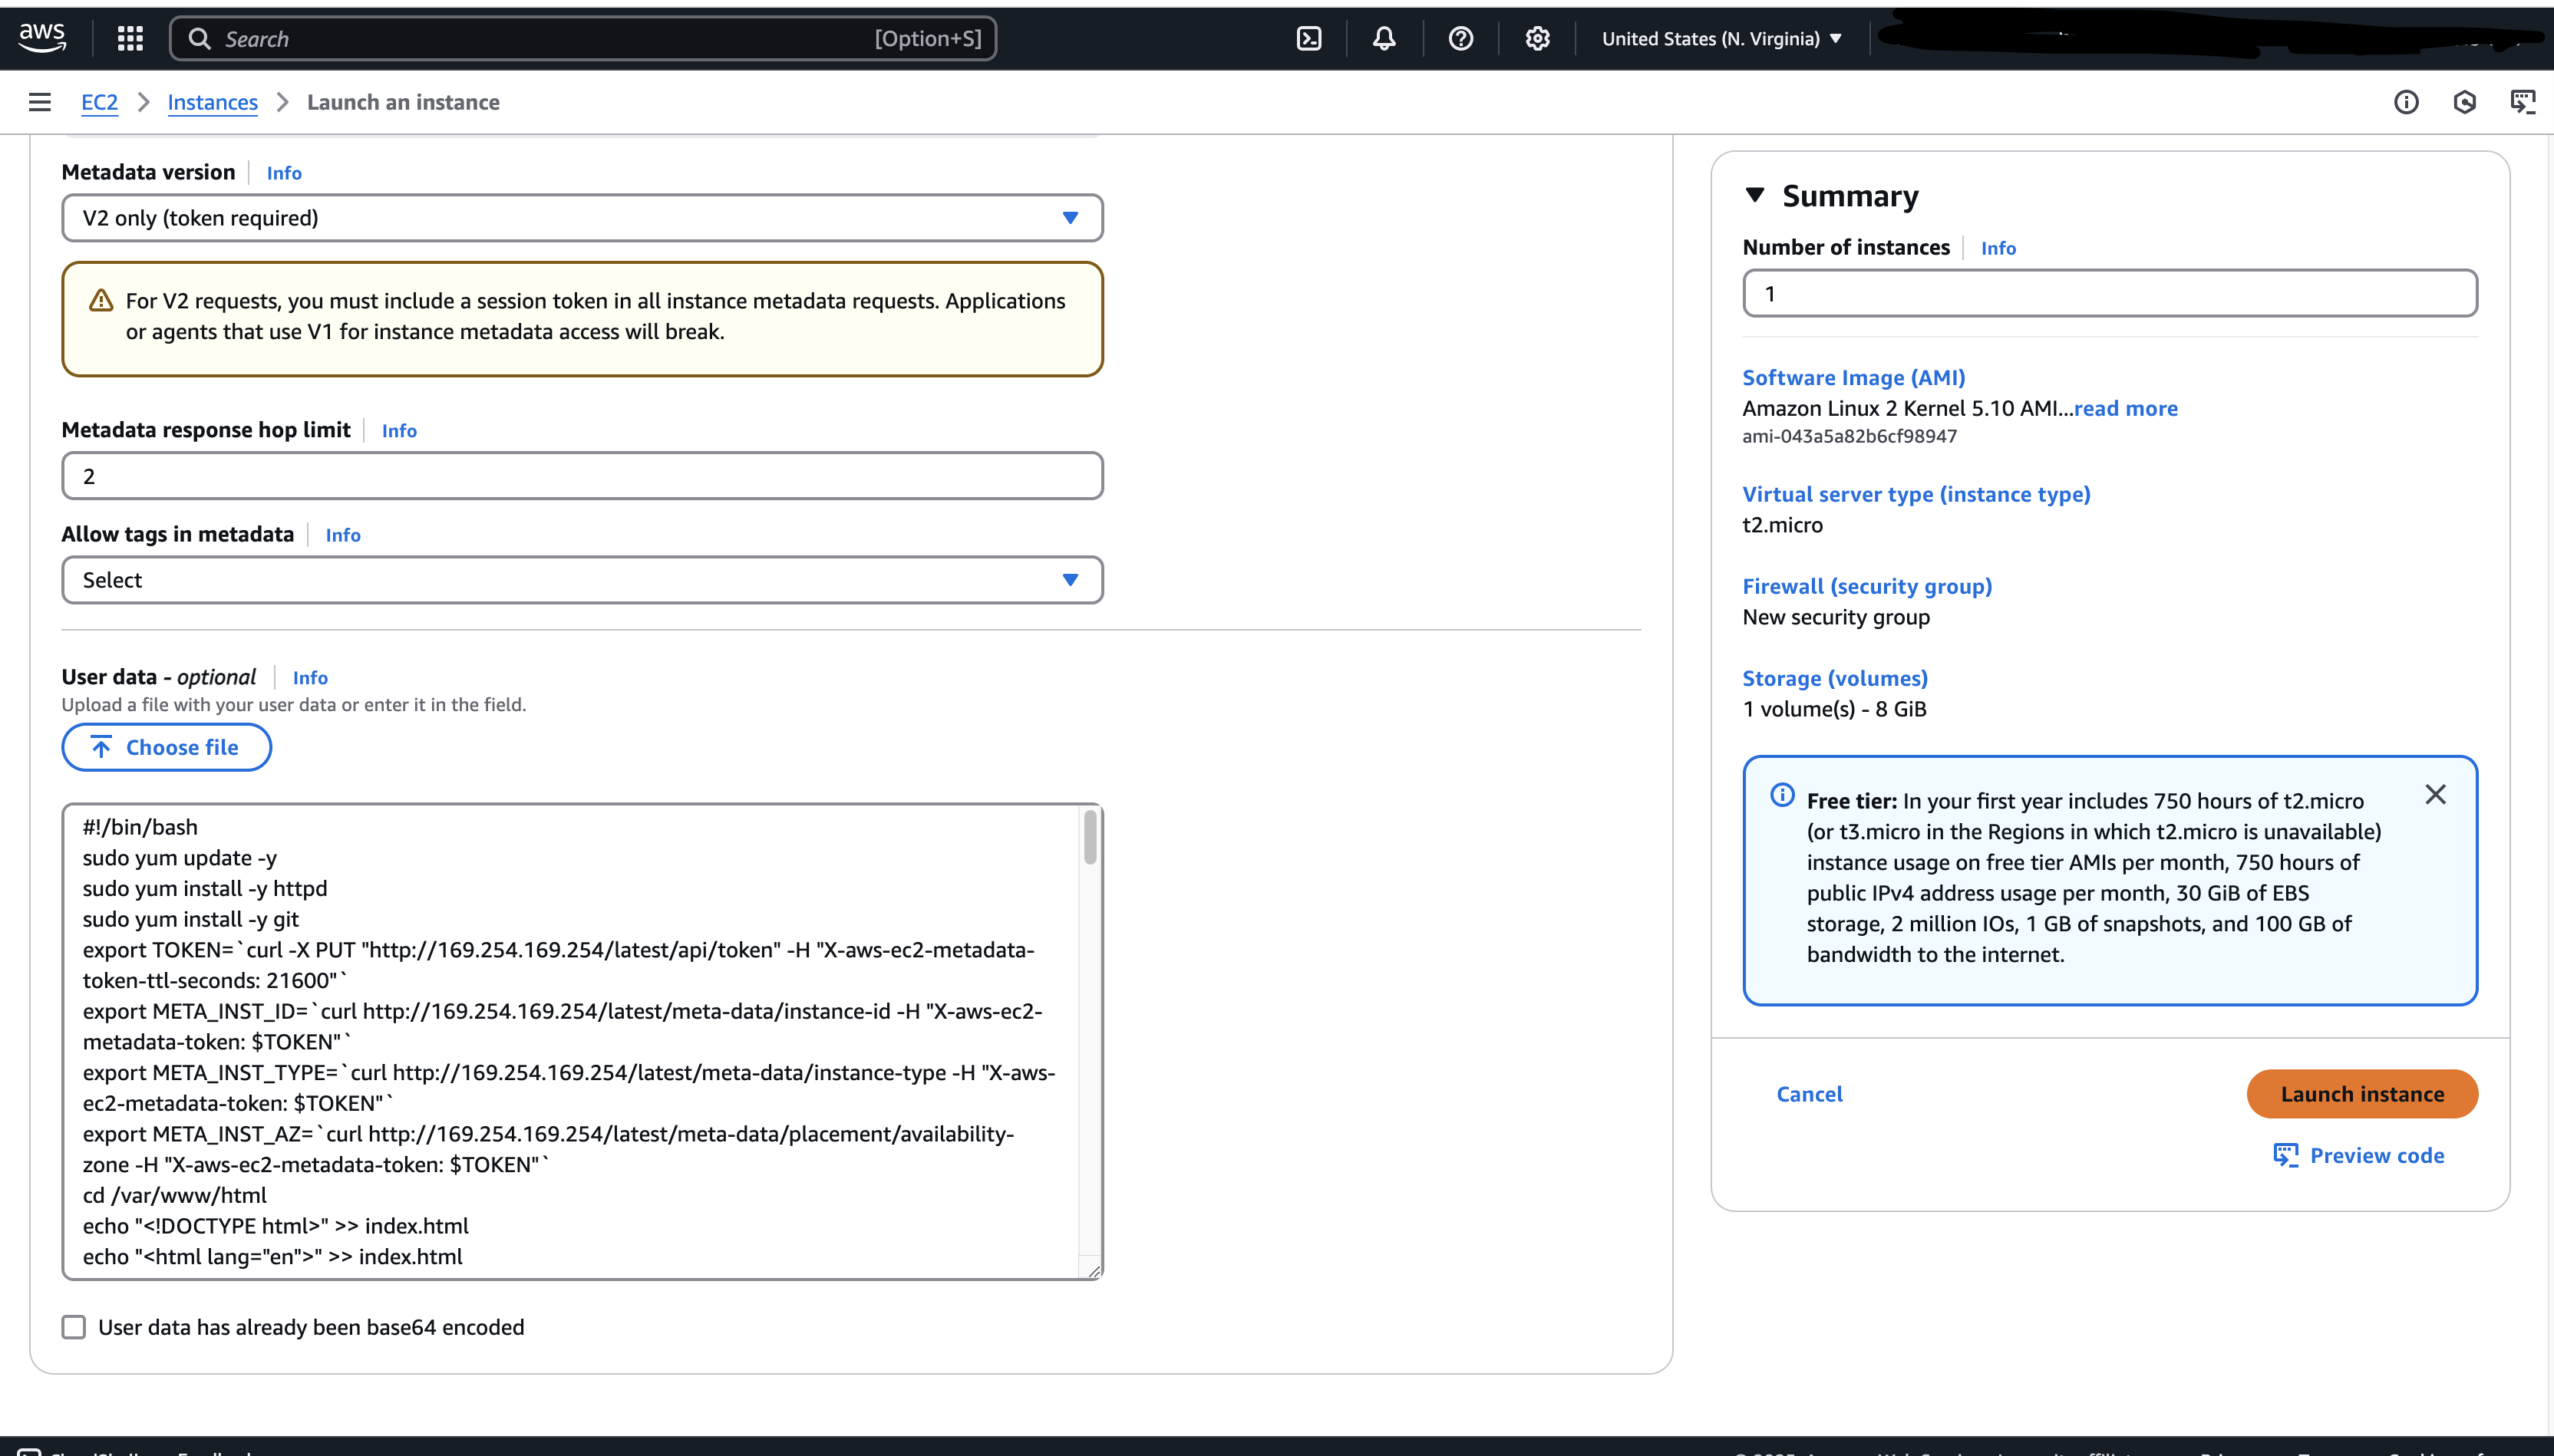Click the '1 volume(s) - 8 GiB' text
This screenshot has height=1456, width=2554.
pyautogui.click(x=1833, y=709)
